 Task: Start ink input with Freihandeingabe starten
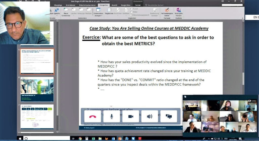[167, 12]
